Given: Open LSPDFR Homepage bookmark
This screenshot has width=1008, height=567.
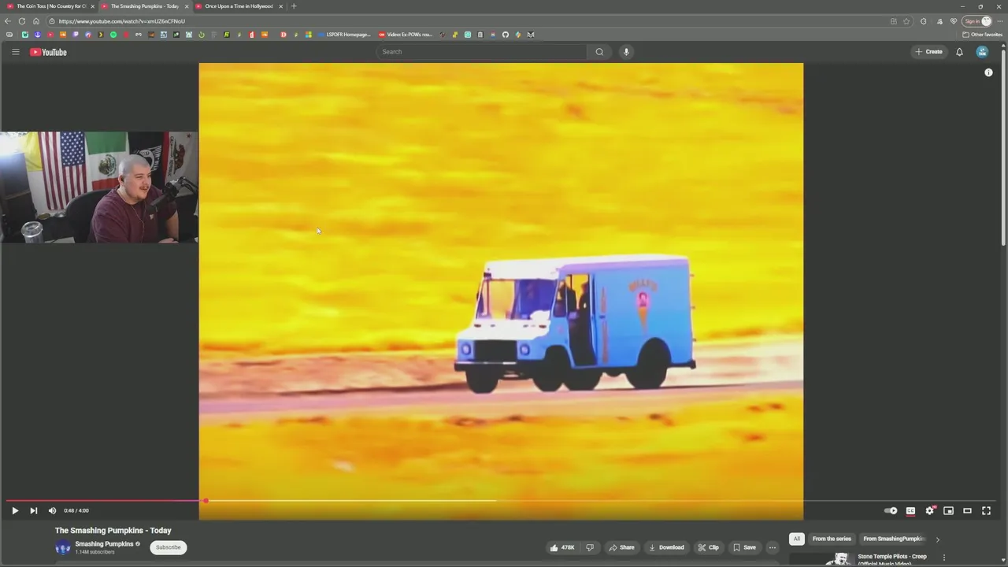Looking at the screenshot, I should coord(343,35).
